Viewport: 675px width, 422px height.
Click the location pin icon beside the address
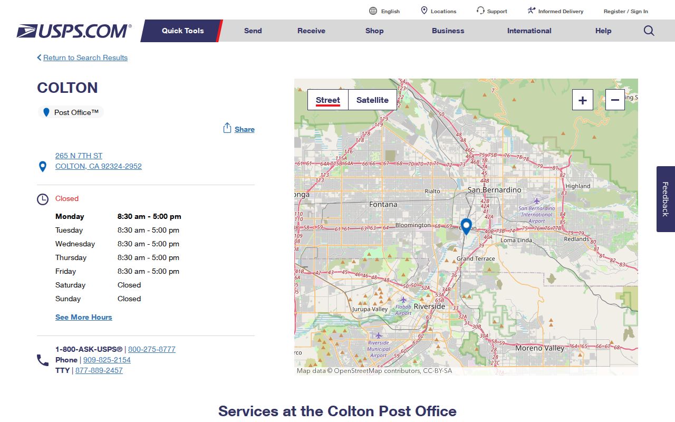click(x=43, y=167)
